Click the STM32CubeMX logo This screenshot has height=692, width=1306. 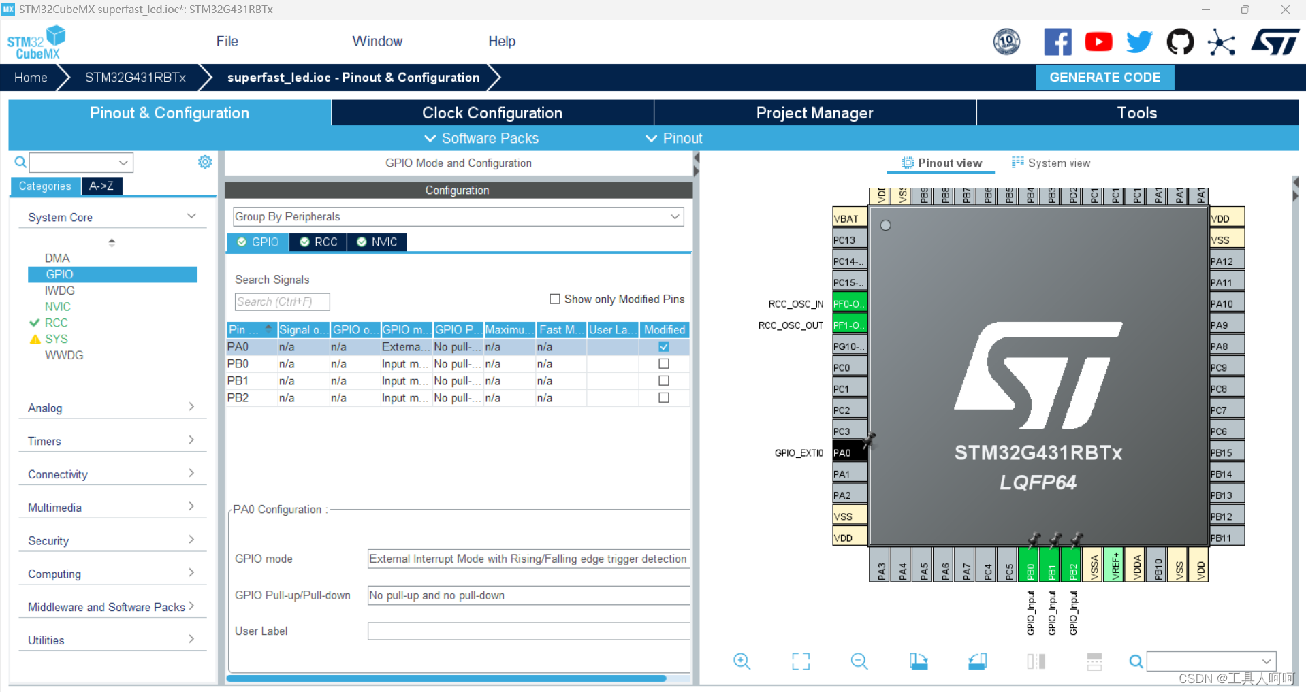37,42
